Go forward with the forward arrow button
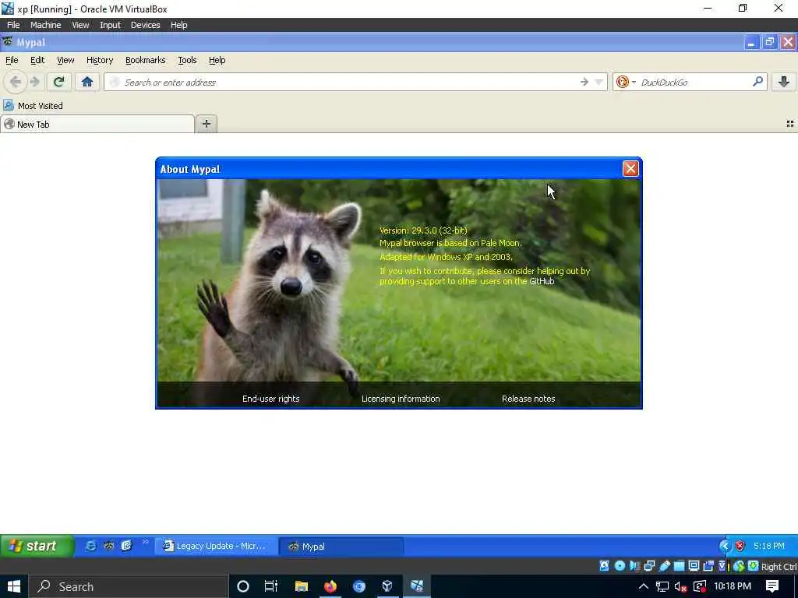This screenshot has height=598, width=798. click(x=35, y=82)
